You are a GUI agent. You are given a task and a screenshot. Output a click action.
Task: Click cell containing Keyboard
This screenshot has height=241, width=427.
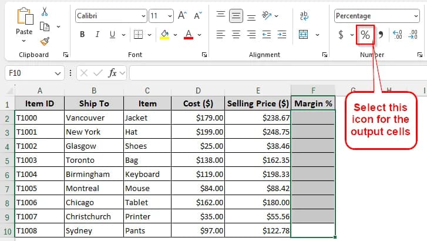click(147, 174)
